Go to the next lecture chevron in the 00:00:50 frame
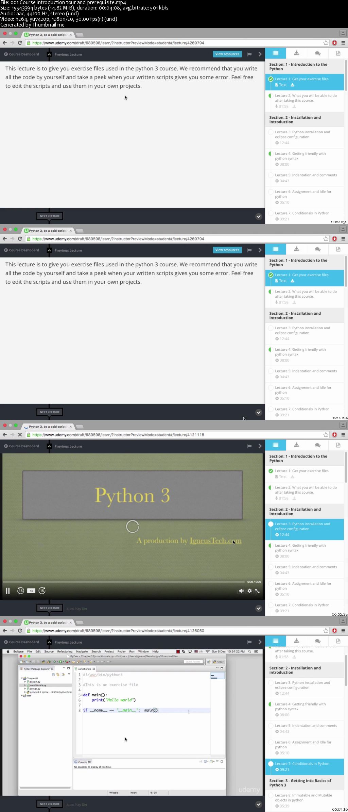This screenshot has width=348, height=812. (x=260, y=54)
